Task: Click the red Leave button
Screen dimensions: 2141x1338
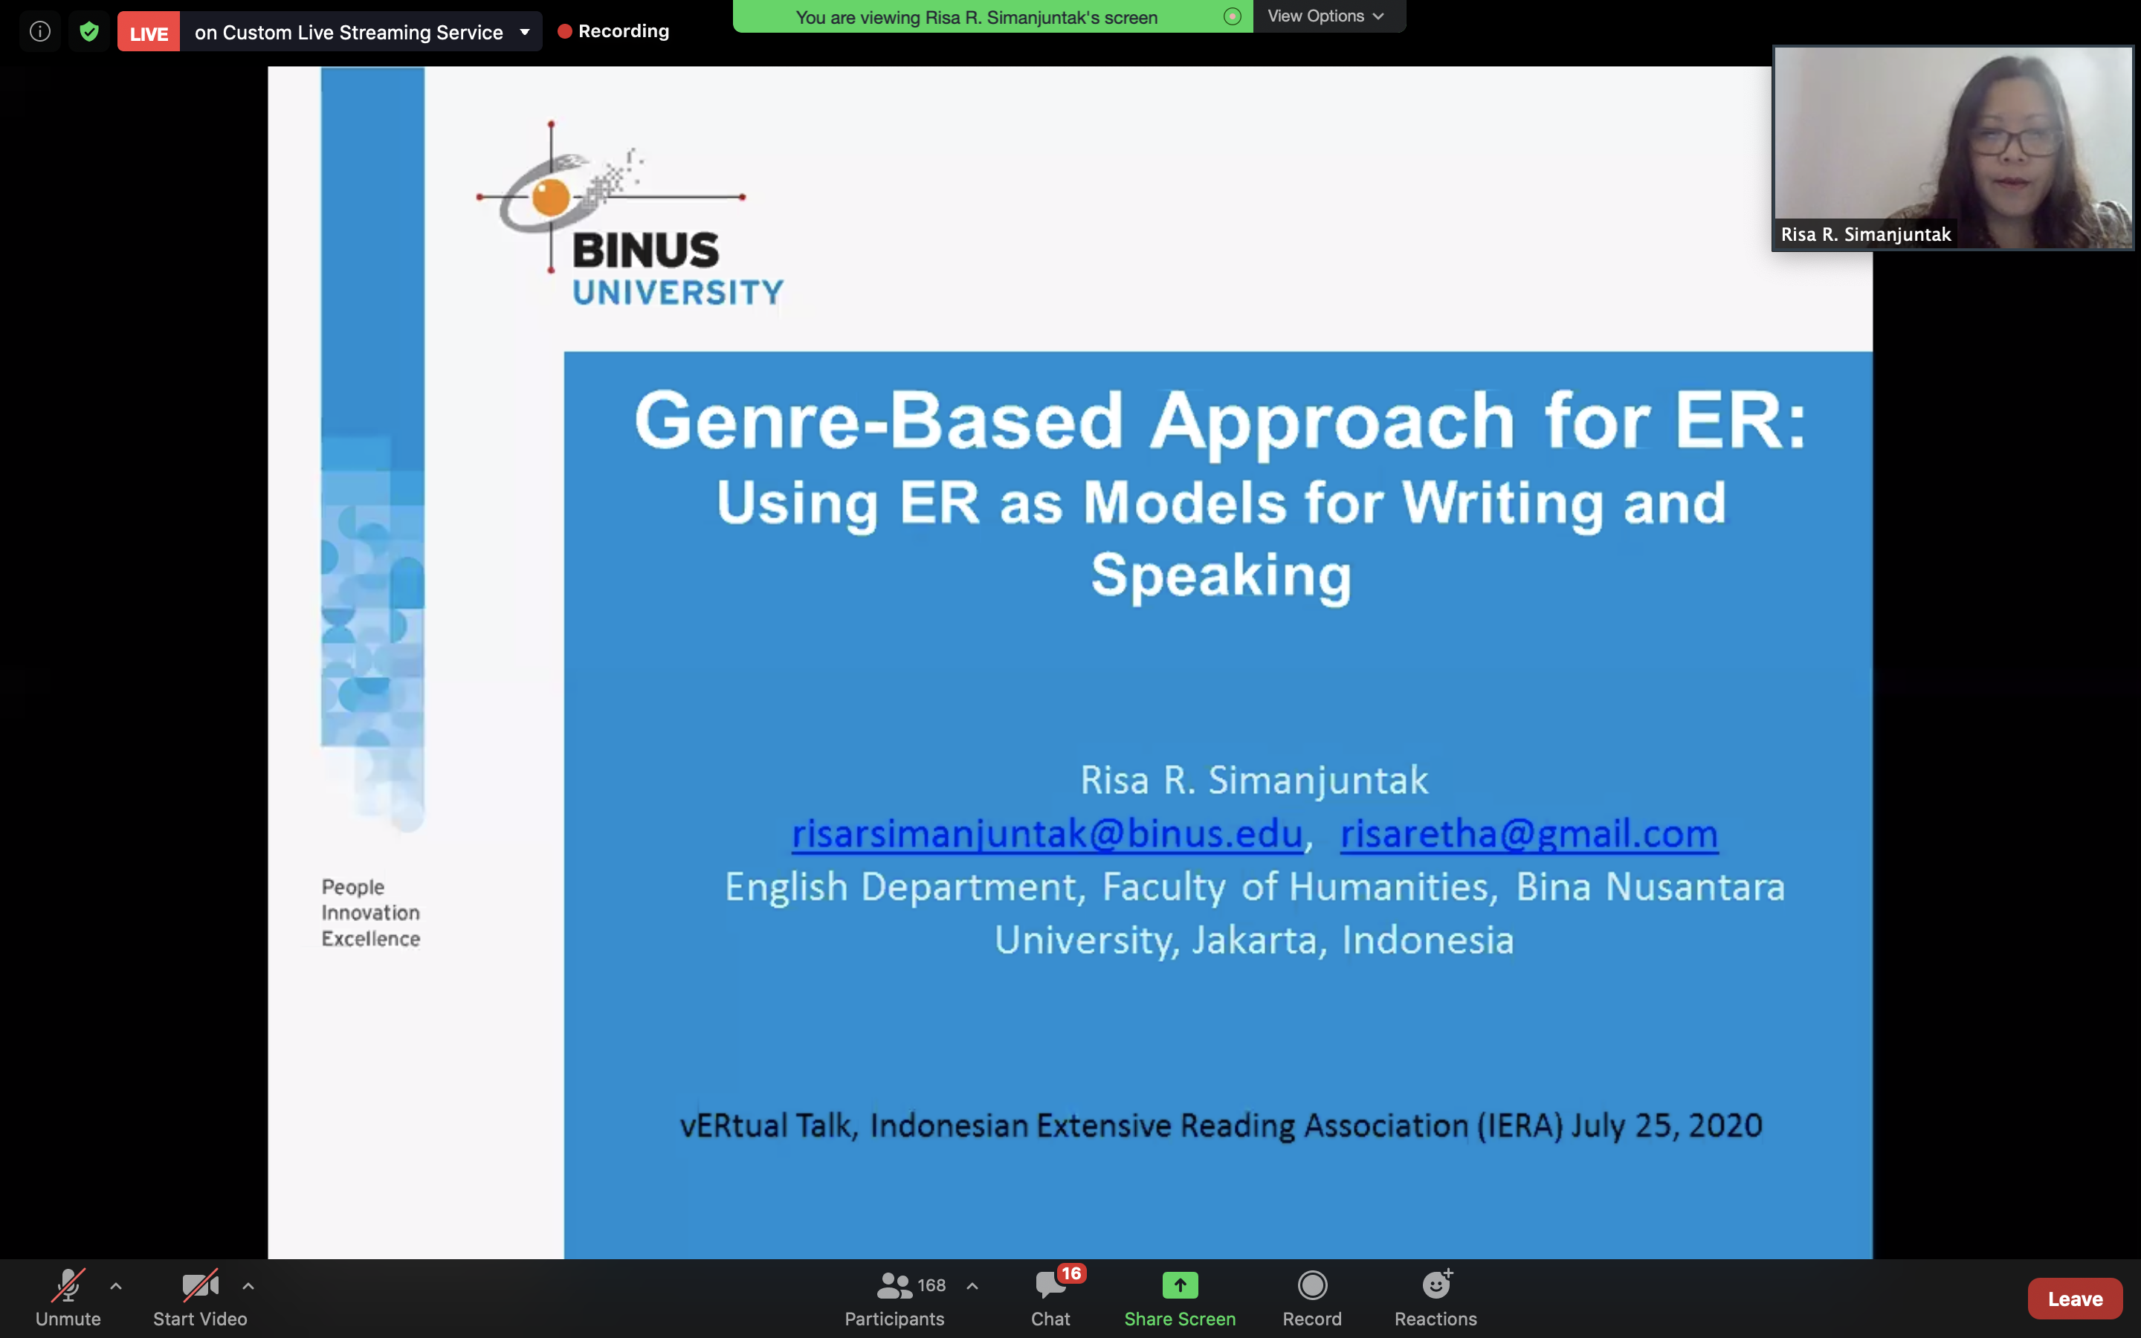Action: [2074, 1298]
